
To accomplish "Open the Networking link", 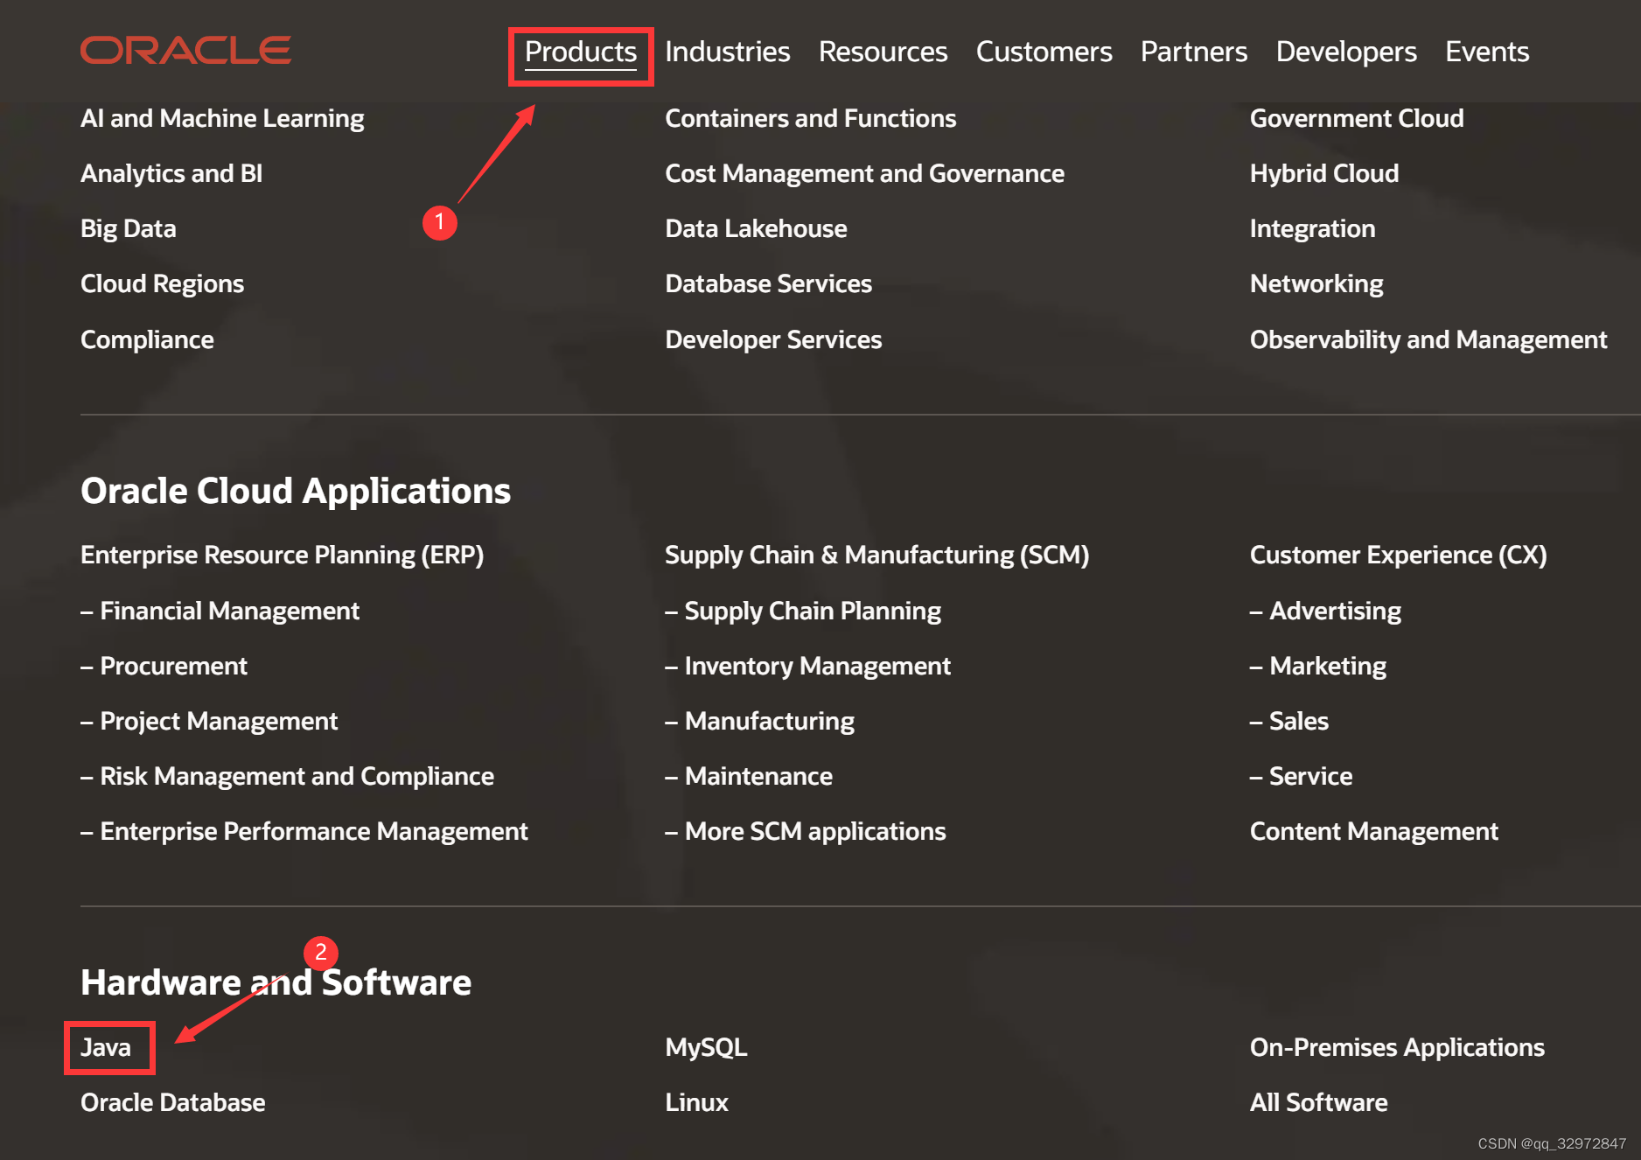I will (1316, 283).
